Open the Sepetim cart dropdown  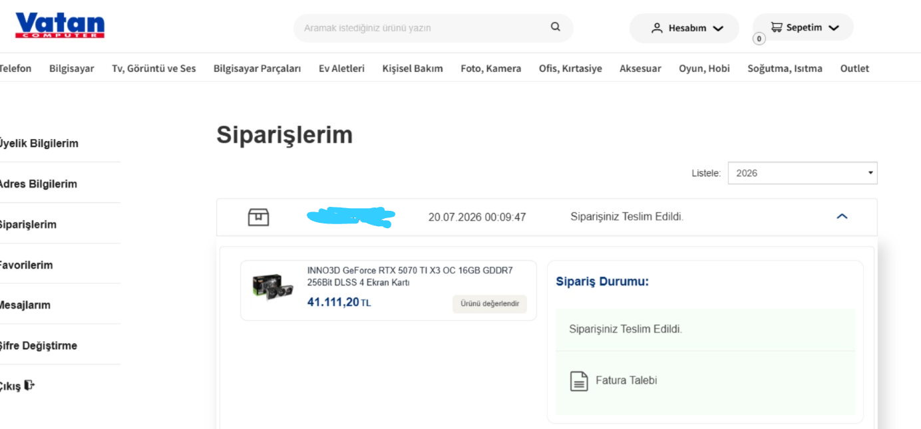pyautogui.click(x=803, y=27)
